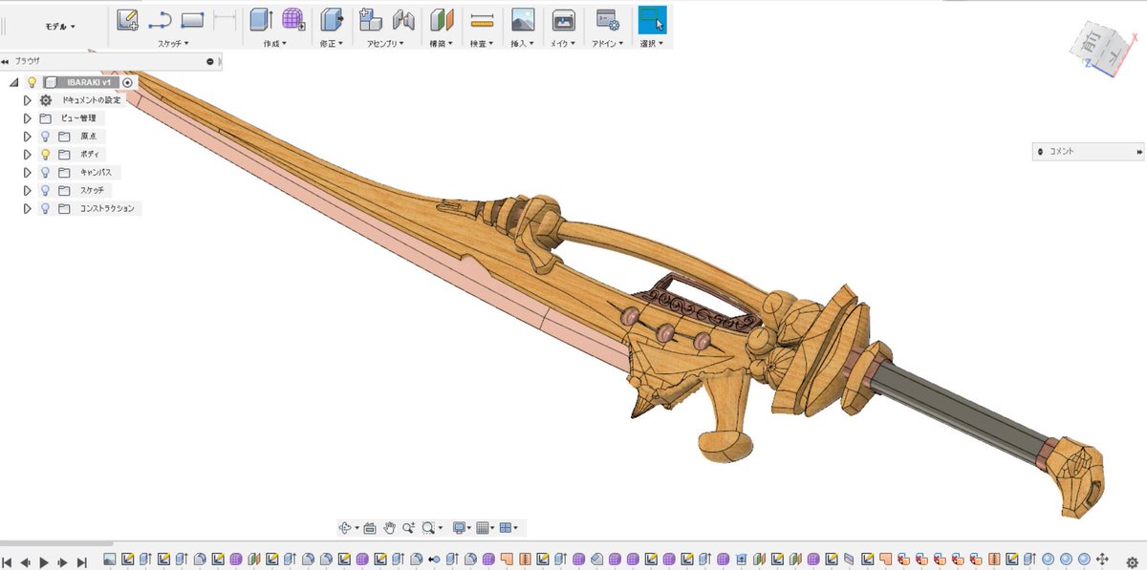The height and width of the screenshot is (570, 1147).
Task: Toggle visibility bulb of ボディ folder
Action: pos(45,154)
